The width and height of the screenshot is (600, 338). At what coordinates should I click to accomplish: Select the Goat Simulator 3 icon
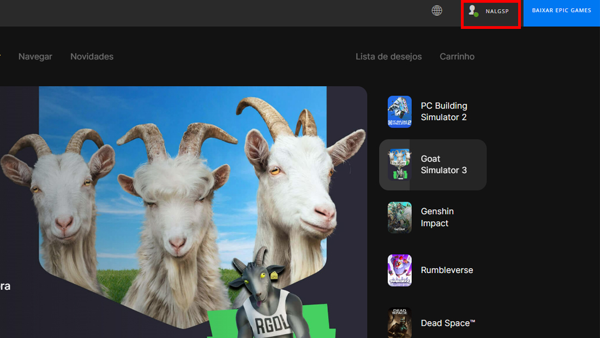pos(399,165)
